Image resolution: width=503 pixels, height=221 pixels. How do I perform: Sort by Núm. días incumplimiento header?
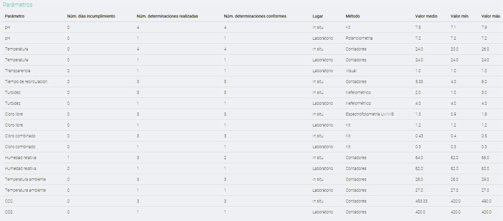coord(91,16)
